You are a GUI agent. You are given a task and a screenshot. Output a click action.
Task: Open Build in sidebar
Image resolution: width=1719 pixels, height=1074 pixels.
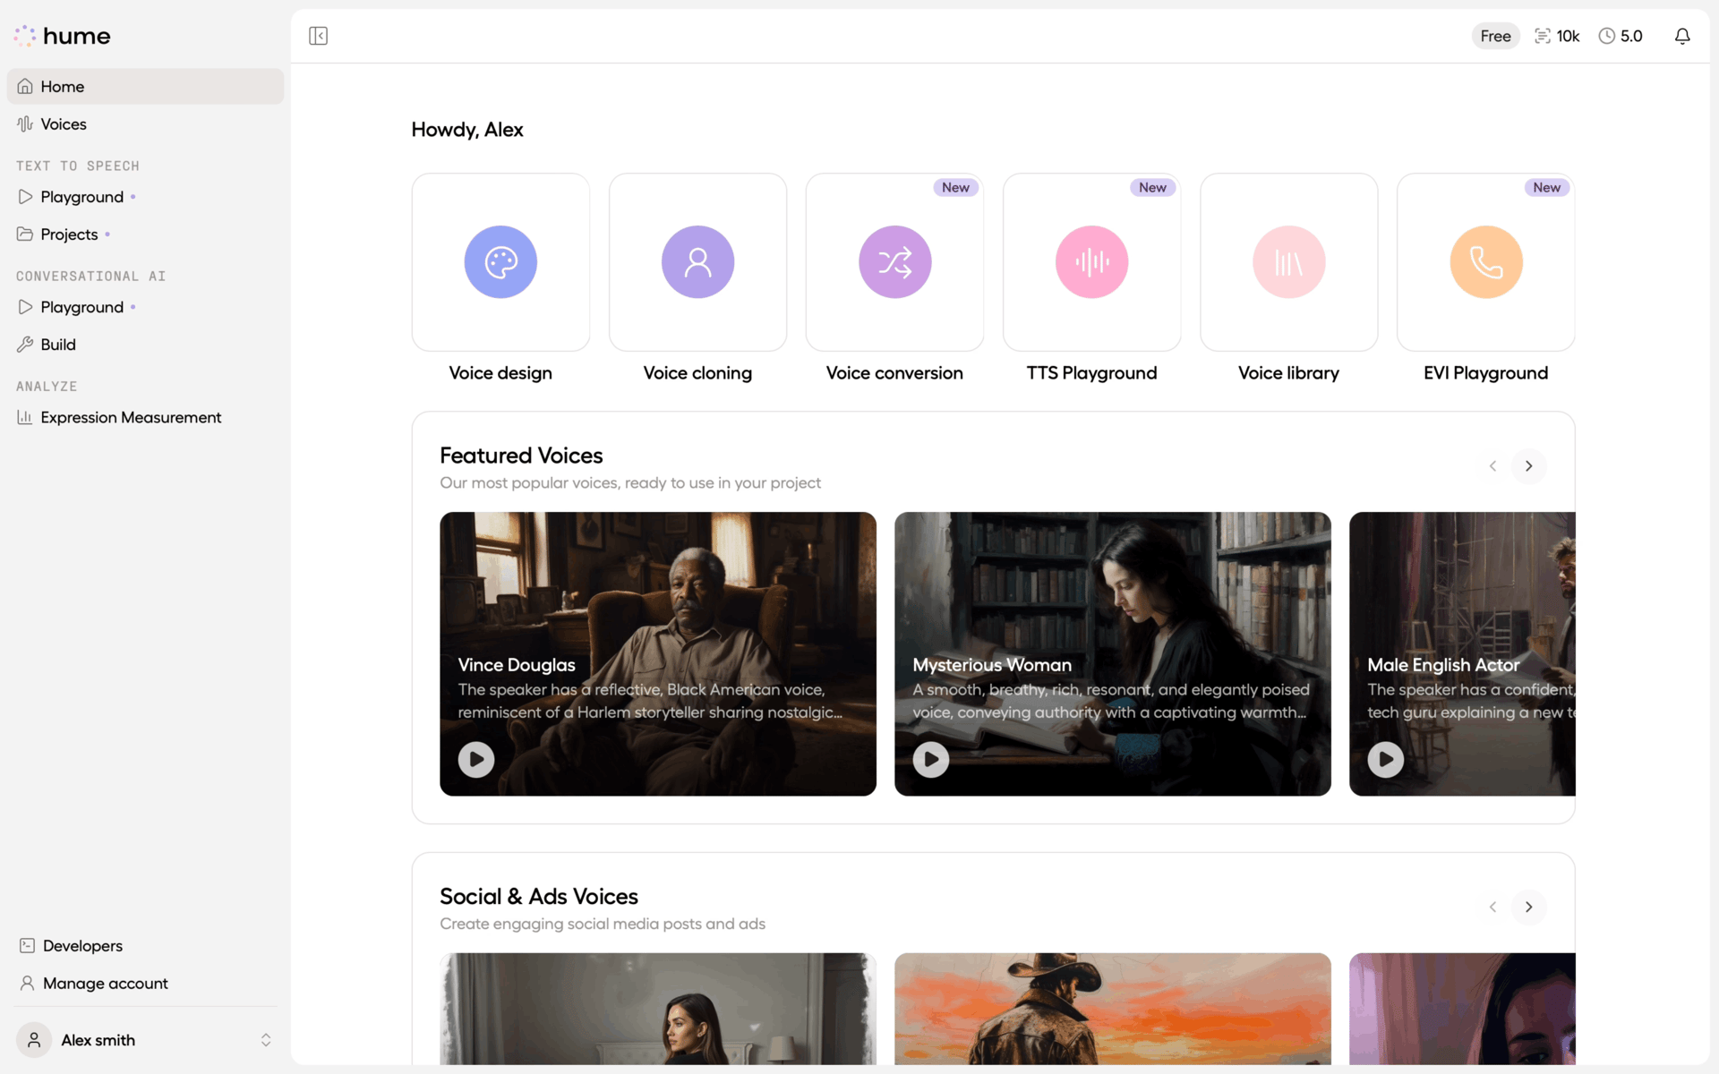pos(145,344)
